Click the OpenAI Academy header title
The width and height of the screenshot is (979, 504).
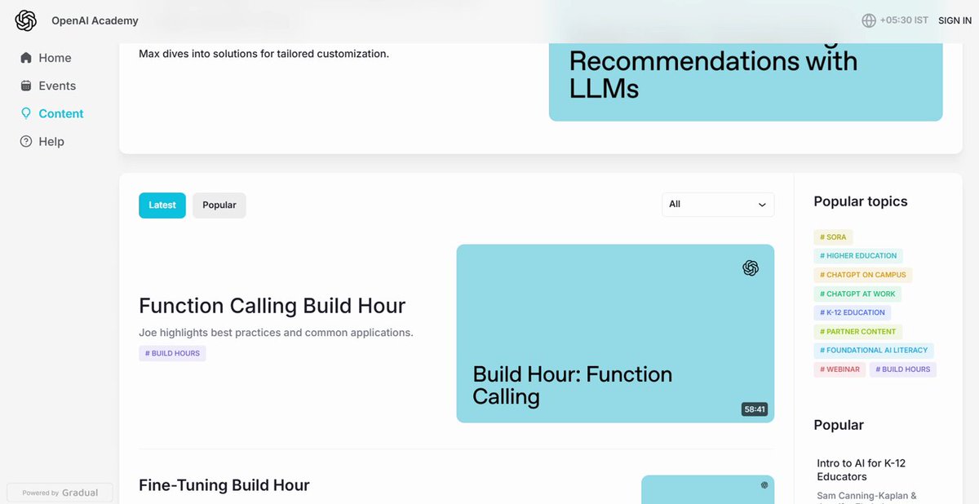(95, 20)
